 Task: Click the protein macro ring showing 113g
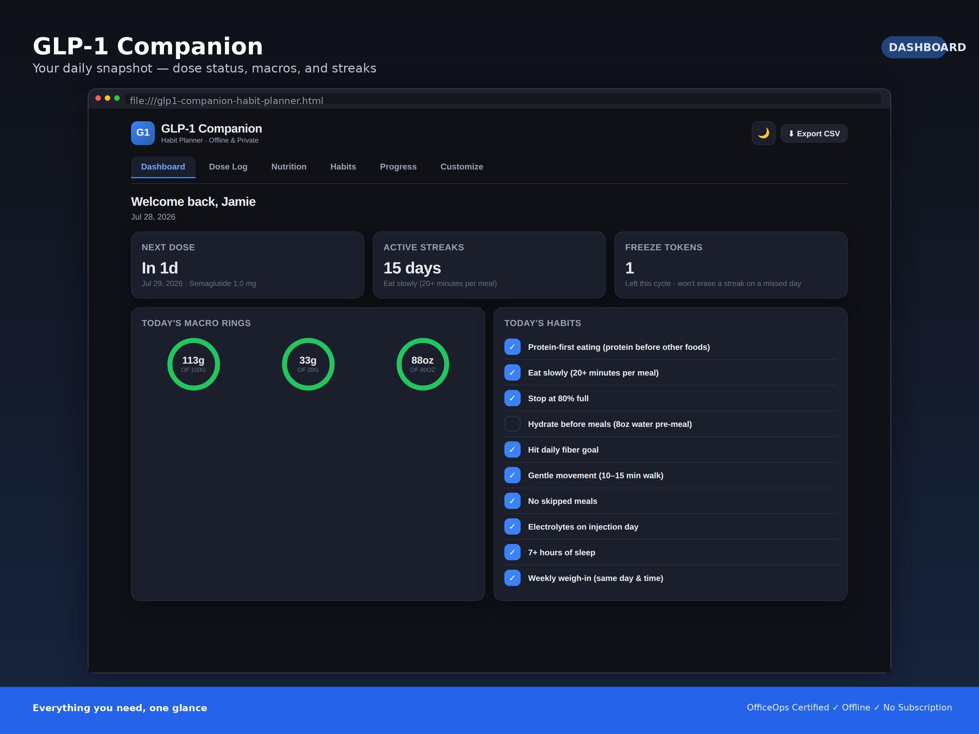[193, 364]
